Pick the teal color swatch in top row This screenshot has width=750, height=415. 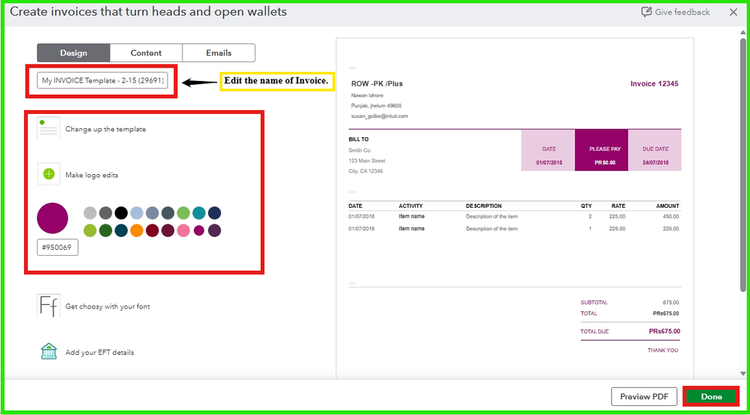(x=199, y=213)
